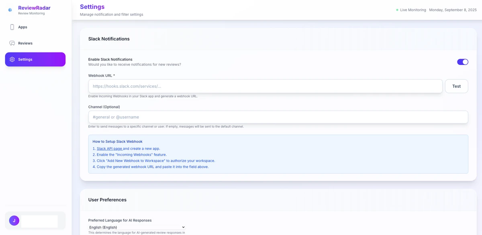Click the Enable Slack Notifications label
This screenshot has height=235, width=482.
point(110,59)
